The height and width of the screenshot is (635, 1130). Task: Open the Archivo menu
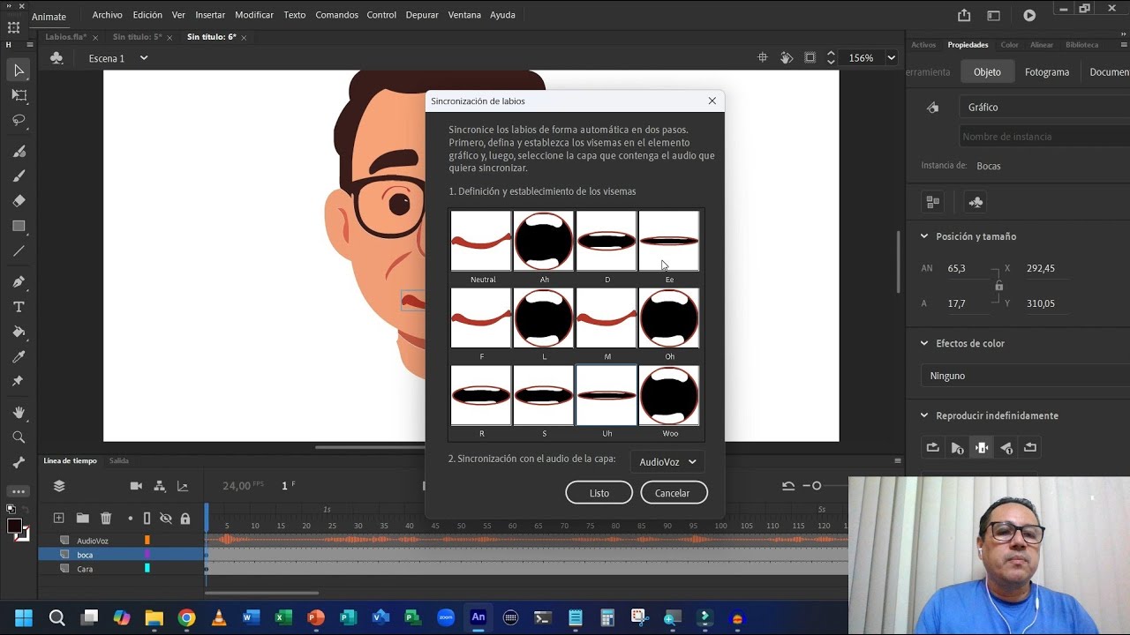pos(107,15)
